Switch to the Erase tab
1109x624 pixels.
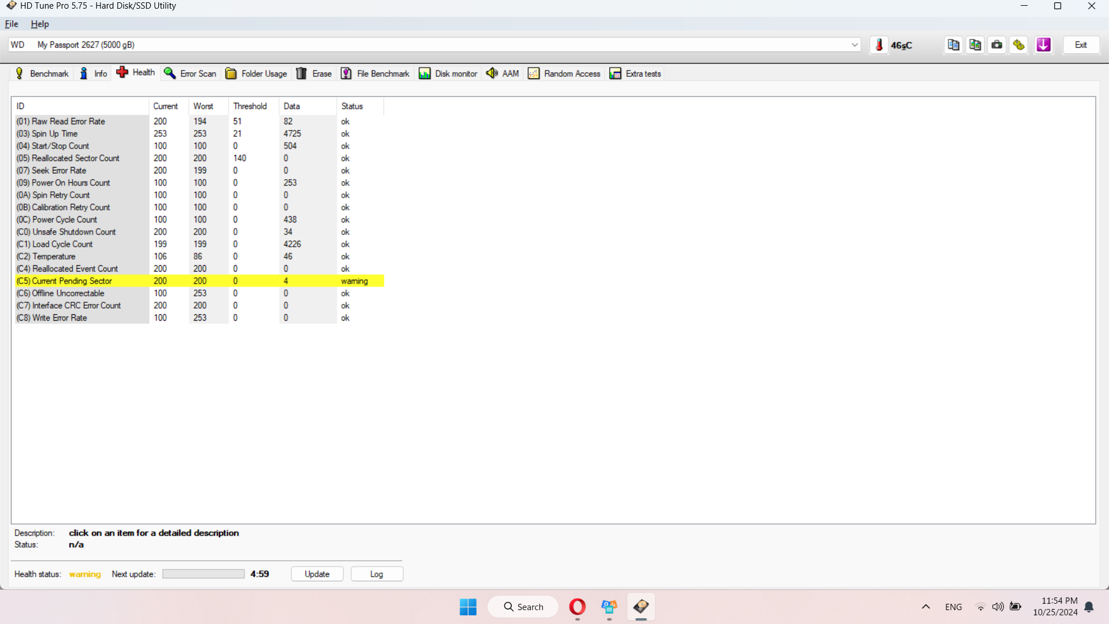click(314, 73)
